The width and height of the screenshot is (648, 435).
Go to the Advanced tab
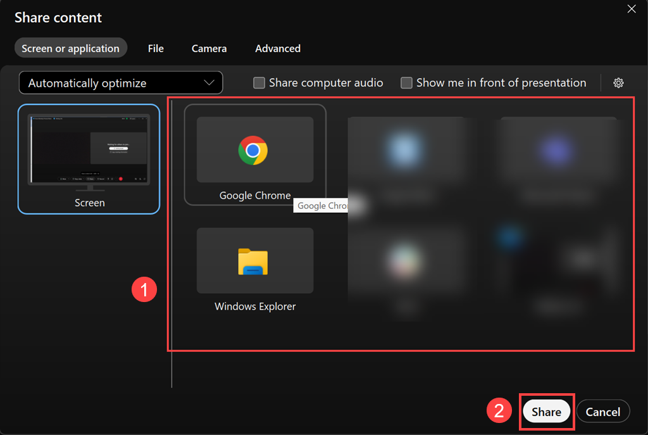click(x=278, y=48)
